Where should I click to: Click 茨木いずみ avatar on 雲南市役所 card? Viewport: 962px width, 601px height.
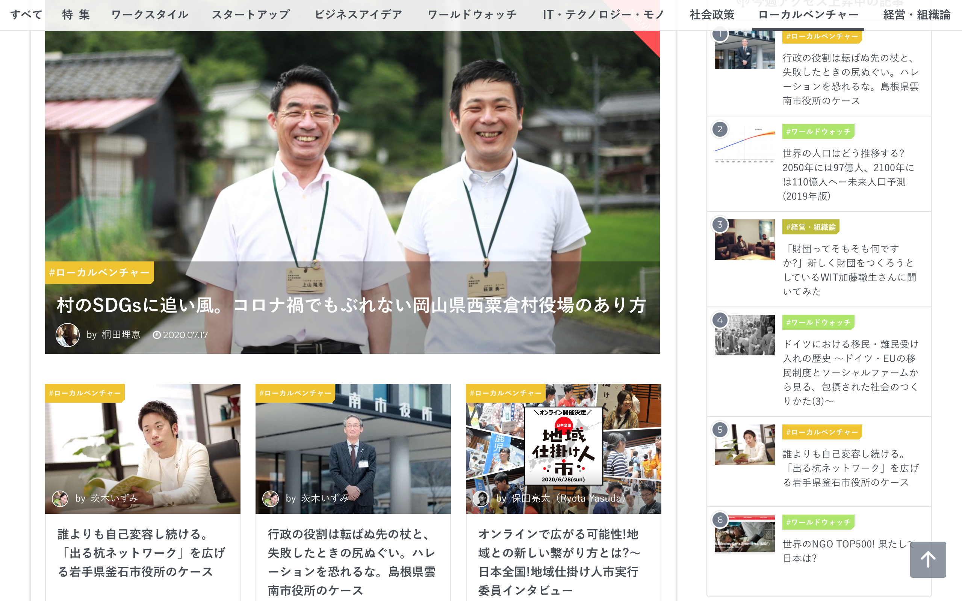[x=270, y=498]
